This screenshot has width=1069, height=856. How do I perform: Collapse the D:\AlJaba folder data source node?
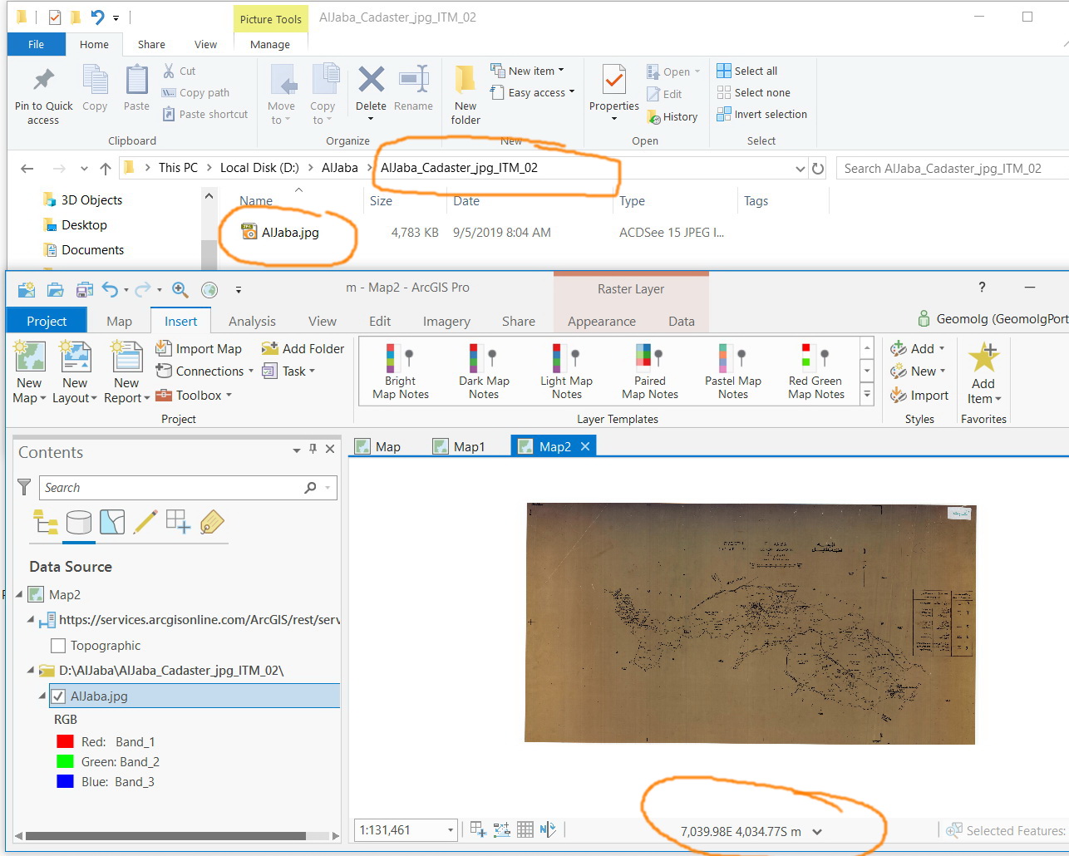pyautogui.click(x=31, y=670)
